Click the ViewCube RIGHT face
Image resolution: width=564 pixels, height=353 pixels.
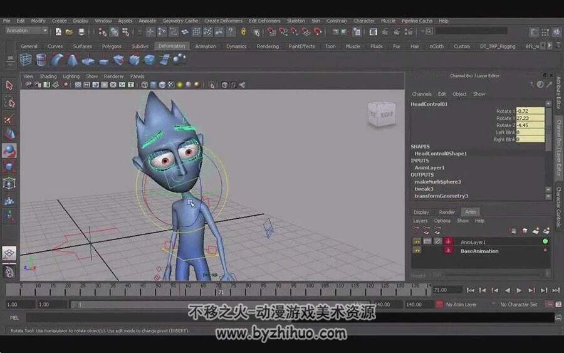(387, 115)
